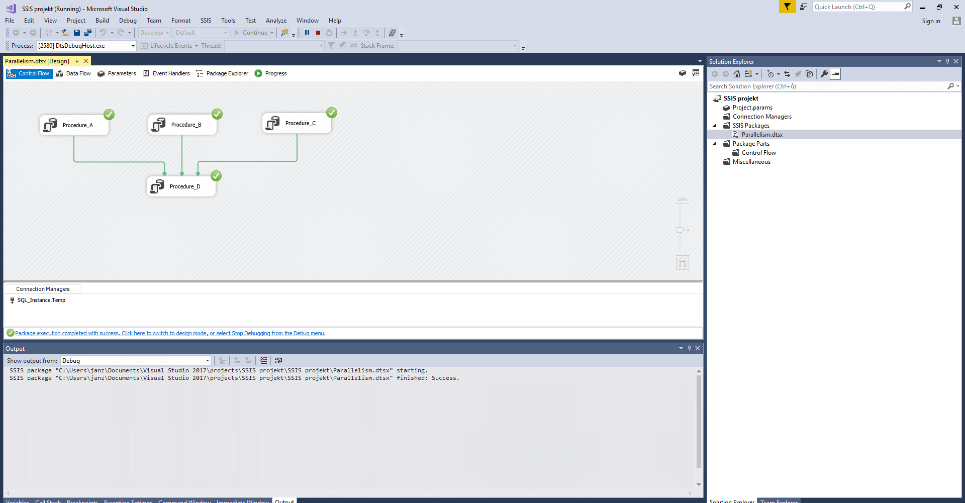The width and height of the screenshot is (965, 503).
Task: Click the design surface zoom slider
Action: pyautogui.click(x=680, y=230)
